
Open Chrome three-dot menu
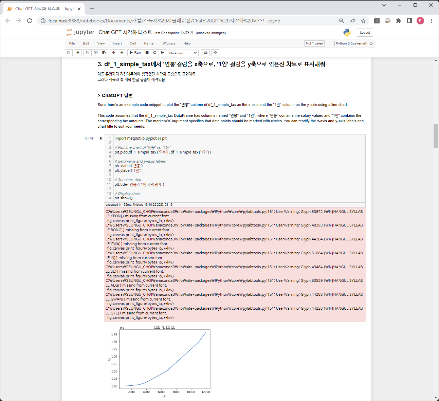click(x=431, y=21)
